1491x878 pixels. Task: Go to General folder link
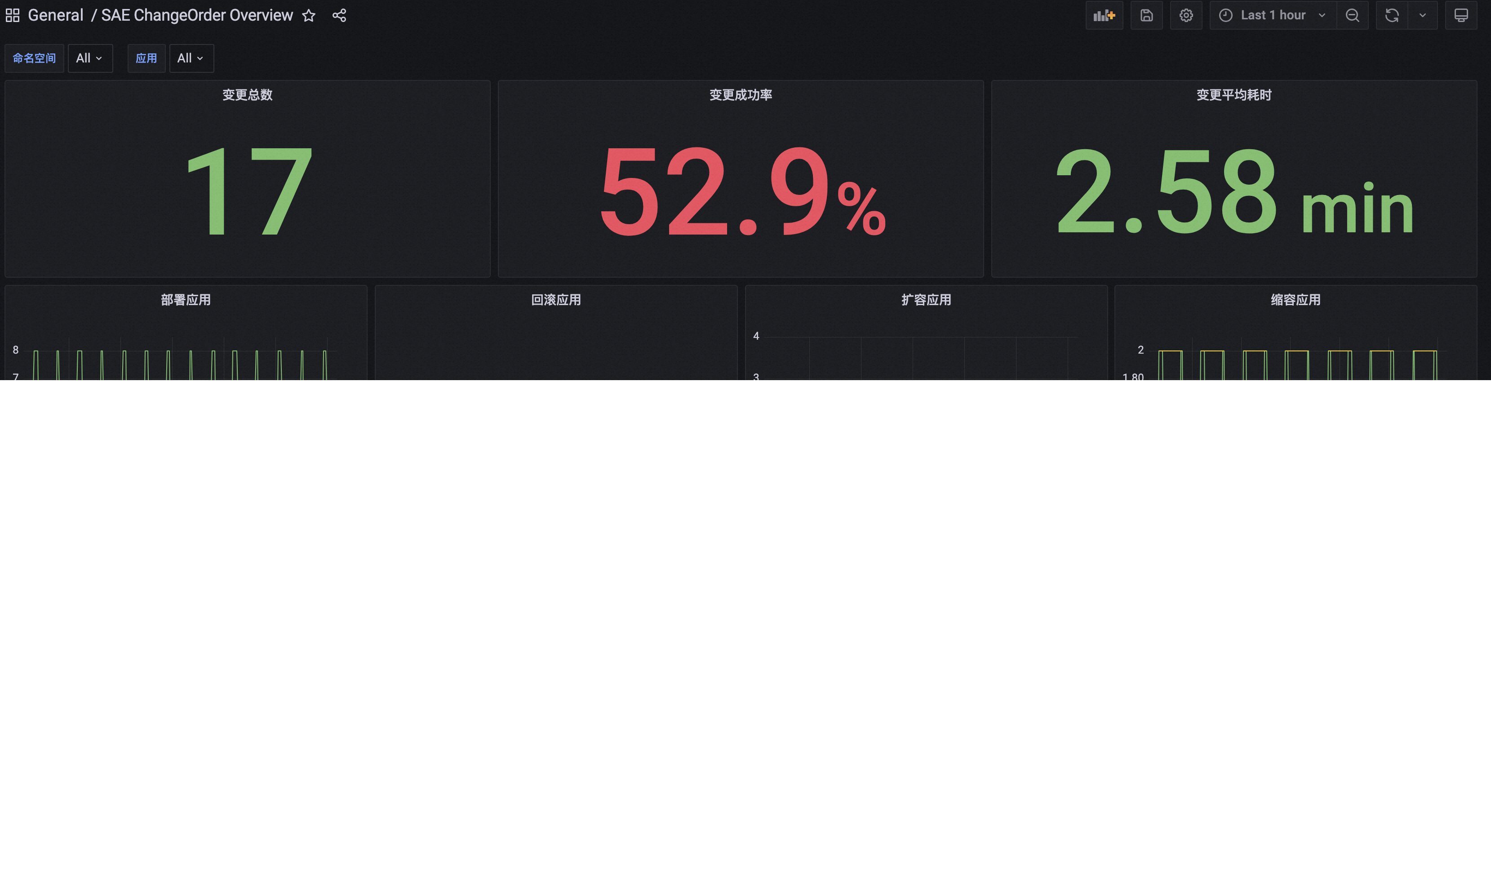coord(56,15)
